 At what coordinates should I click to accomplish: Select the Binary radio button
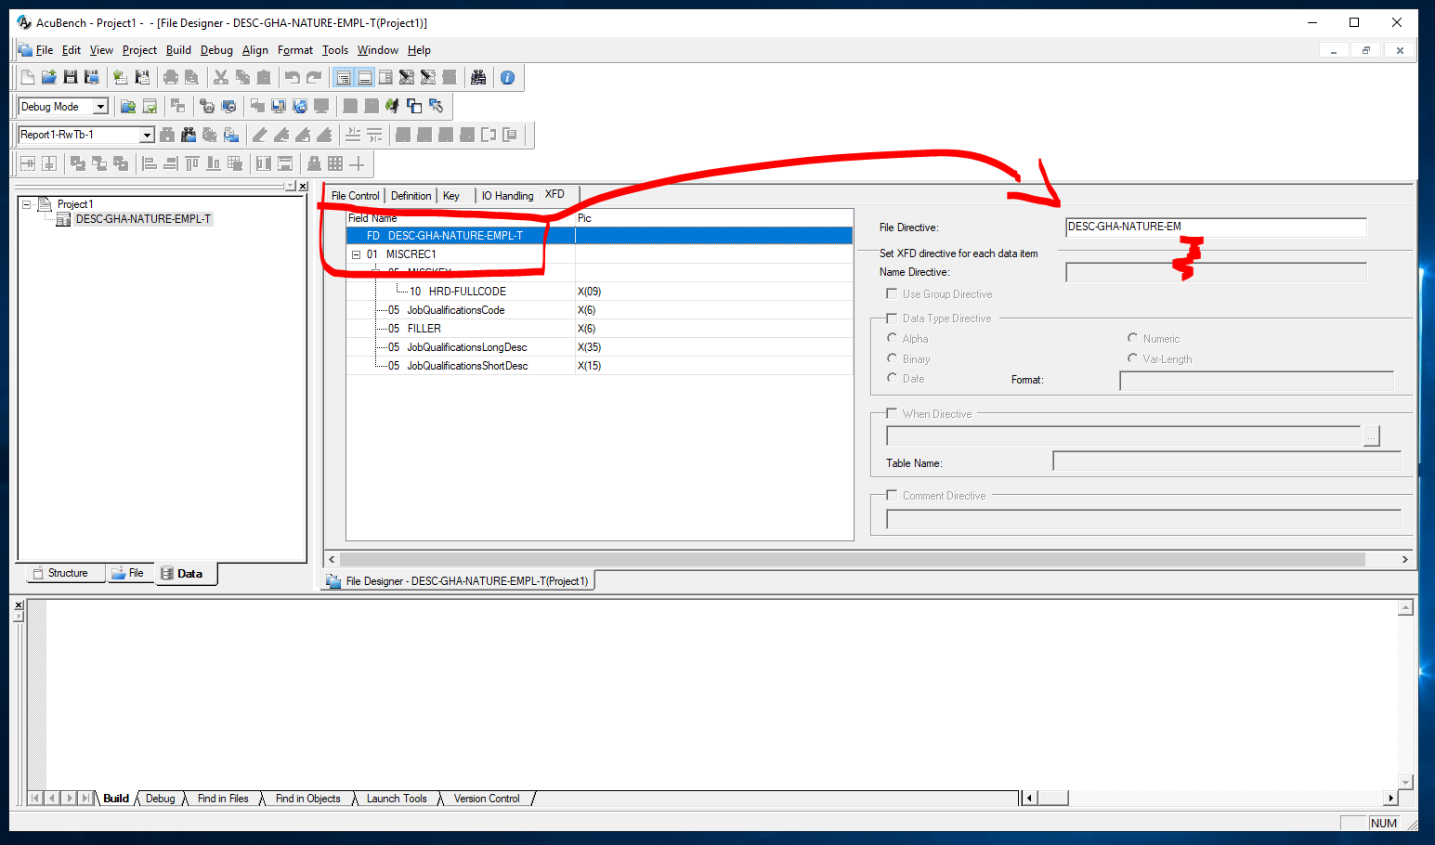[x=892, y=358]
